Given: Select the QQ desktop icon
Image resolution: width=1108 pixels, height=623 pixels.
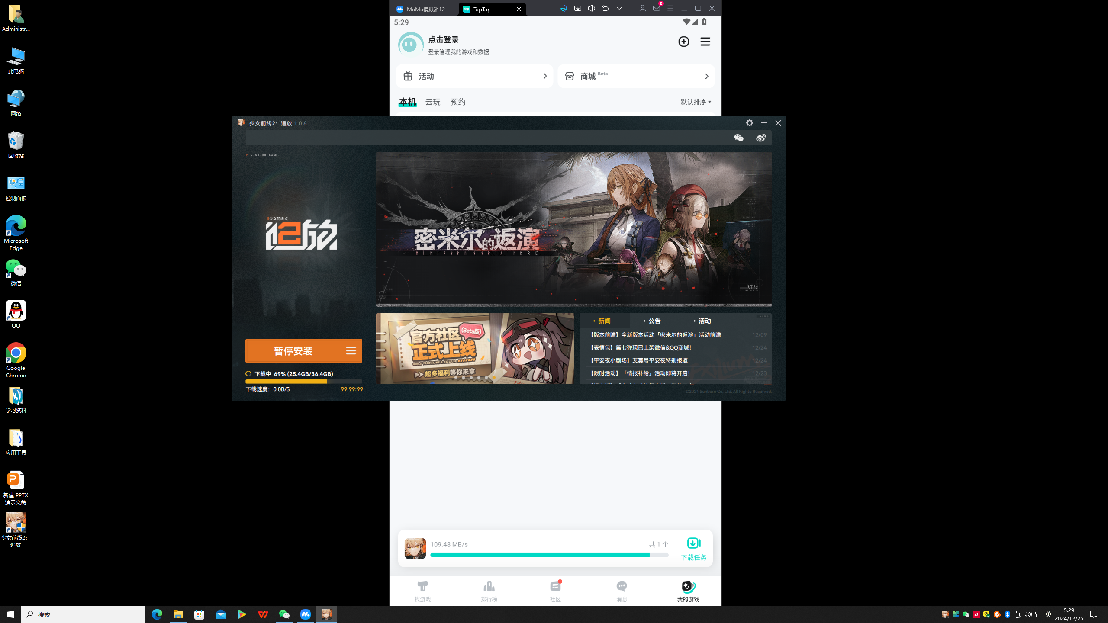Looking at the screenshot, I should [x=16, y=315].
